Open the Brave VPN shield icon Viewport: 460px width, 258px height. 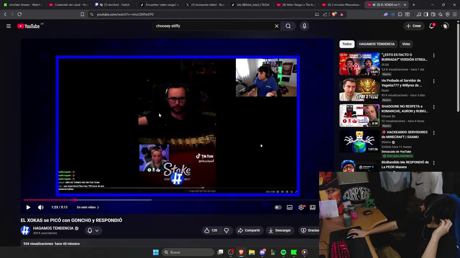447,14
